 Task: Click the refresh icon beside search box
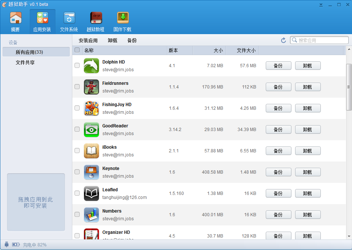coord(283,40)
